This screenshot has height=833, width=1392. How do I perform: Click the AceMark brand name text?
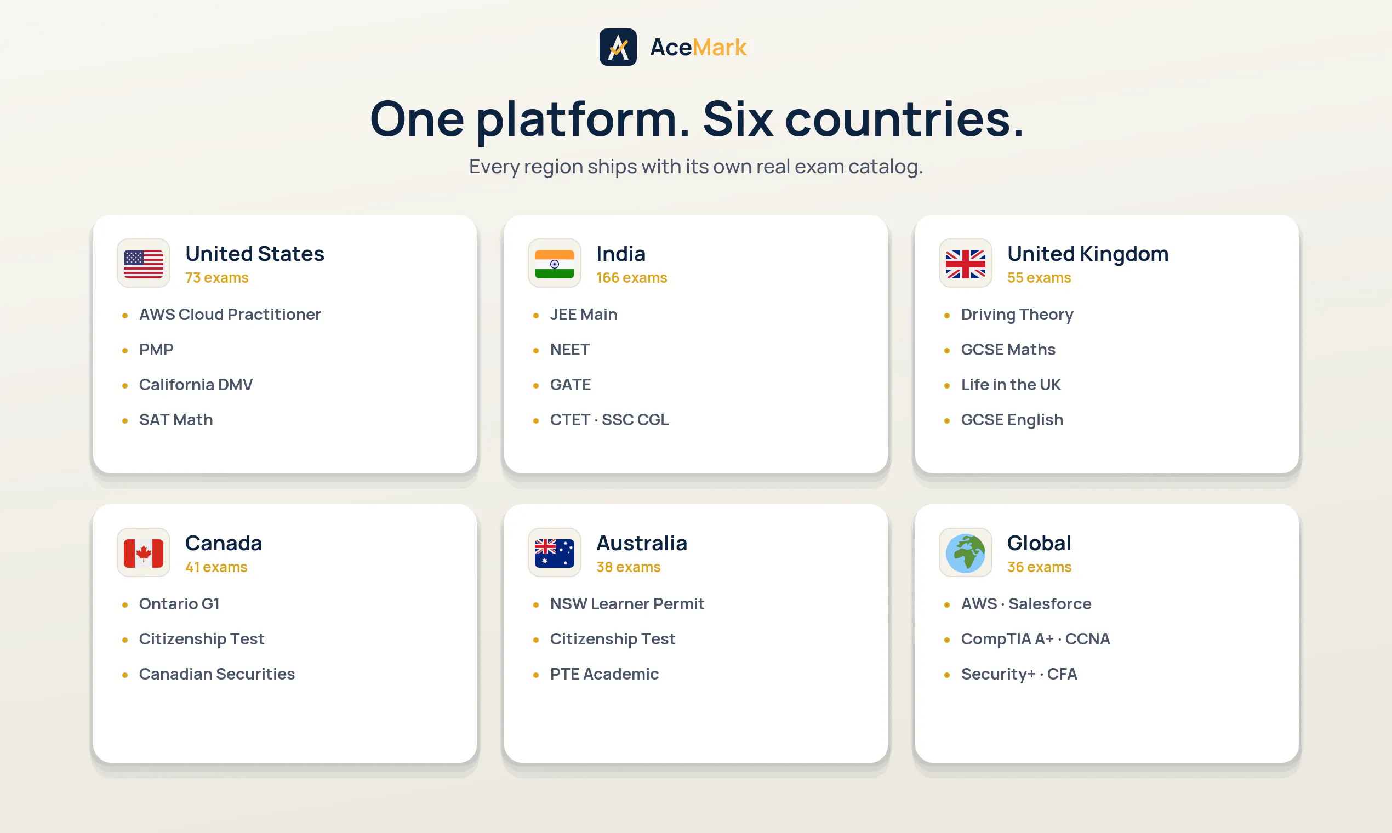pos(698,47)
